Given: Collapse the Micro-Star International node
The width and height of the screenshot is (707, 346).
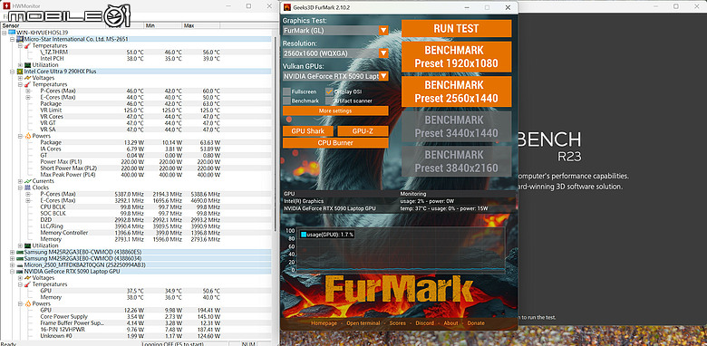Looking at the screenshot, I should (x=12, y=39).
